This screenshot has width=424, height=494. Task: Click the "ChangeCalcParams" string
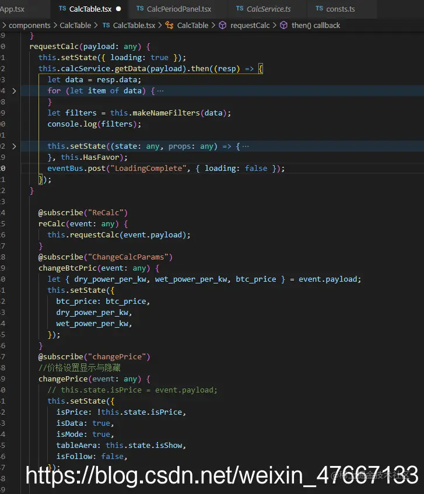coord(128,257)
